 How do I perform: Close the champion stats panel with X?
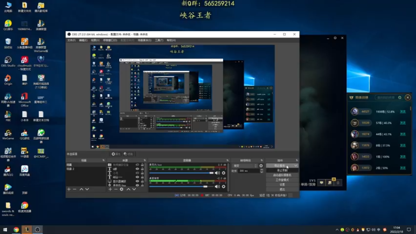408,97
